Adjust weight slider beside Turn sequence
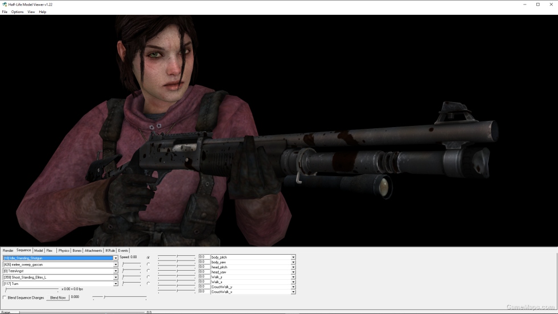Screen dimensions: 558x314 tap(132, 283)
